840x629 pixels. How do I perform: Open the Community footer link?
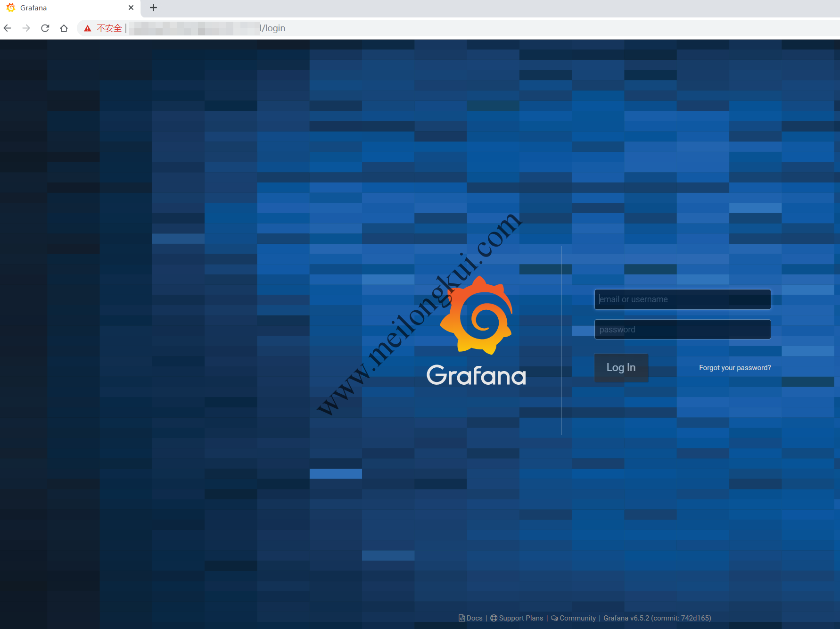(x=574, y=618)
